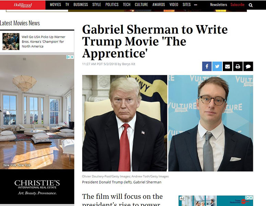Click the Christie's International Real Estate ad
Screen dimensions: 266x206
[x=37, y=129]
